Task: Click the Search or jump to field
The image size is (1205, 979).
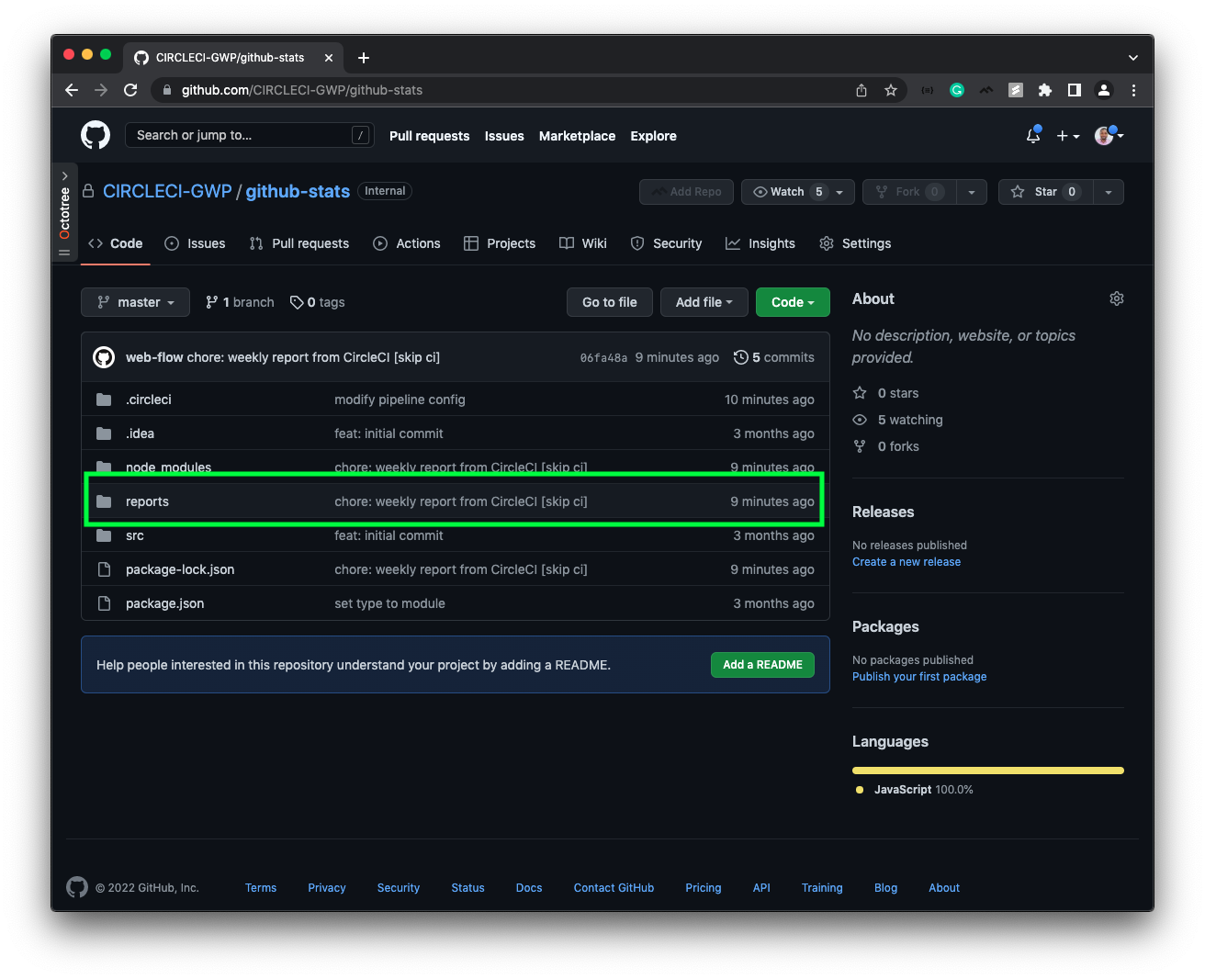Action: pos(249,135)
